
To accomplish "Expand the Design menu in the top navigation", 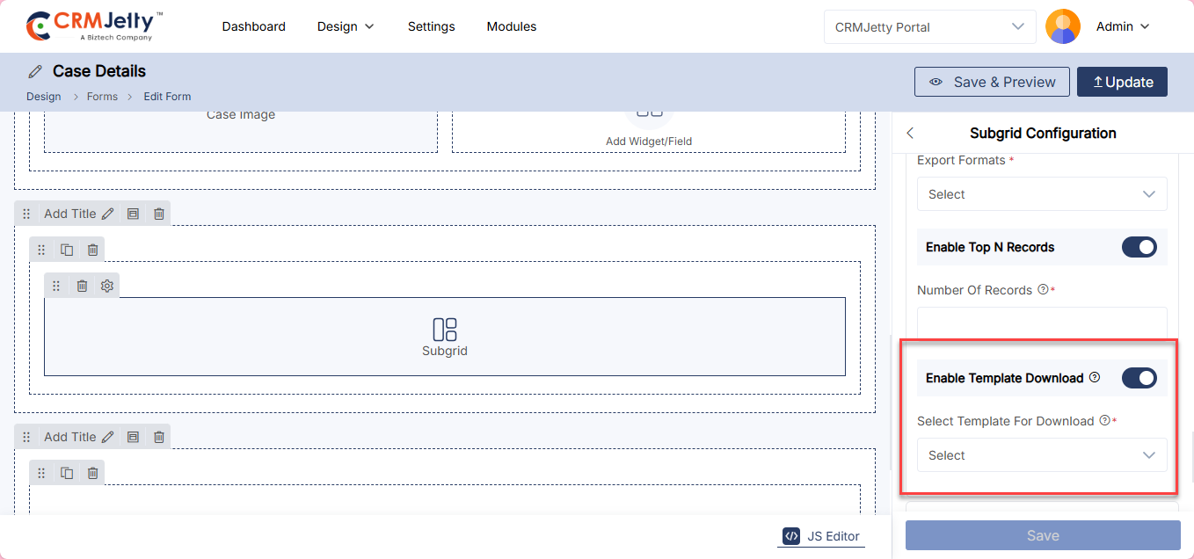I will coord(346,26).
